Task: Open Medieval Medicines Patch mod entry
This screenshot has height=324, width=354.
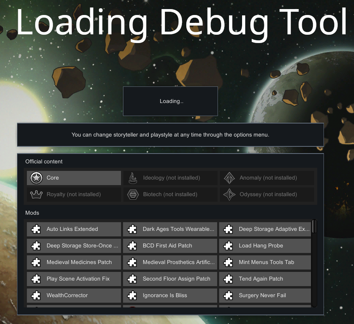Action: pos(74,262)
